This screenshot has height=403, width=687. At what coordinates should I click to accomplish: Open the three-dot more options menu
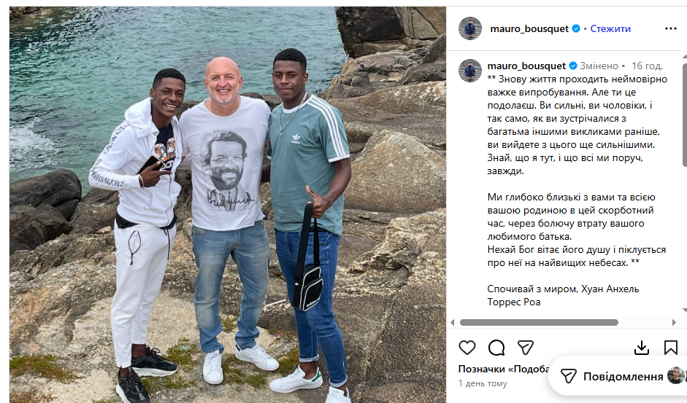(671, 28)
